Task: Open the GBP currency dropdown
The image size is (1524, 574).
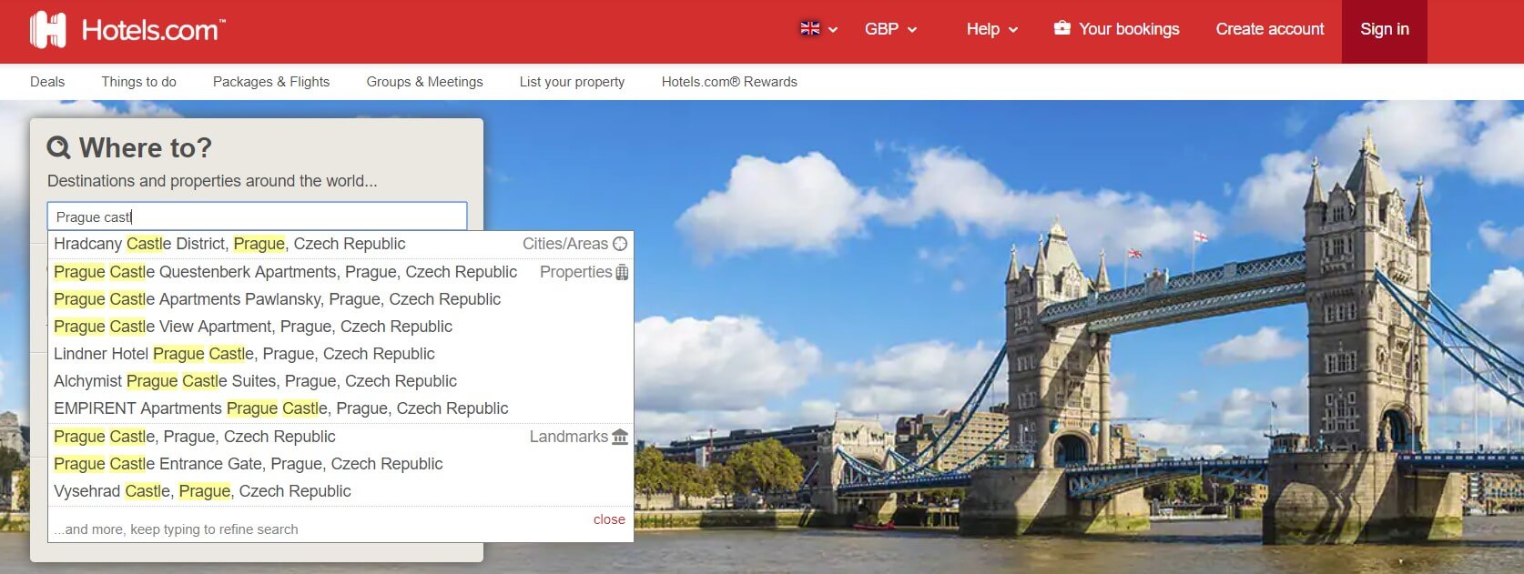Action: click(890, 29)
